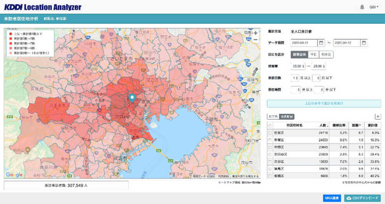Click the KDDI Location Analyzer logo
This screenshot has width=385, height=204.
point(43,7)
